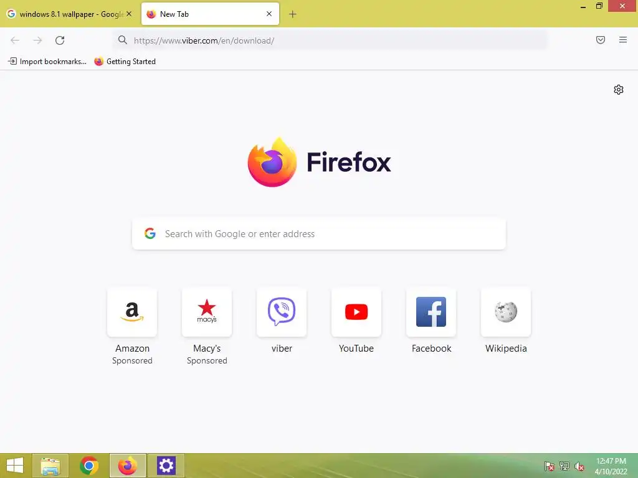The image size is (638, 478).
Task: Go back with the back arrow
Action: [x=15, y=40]
